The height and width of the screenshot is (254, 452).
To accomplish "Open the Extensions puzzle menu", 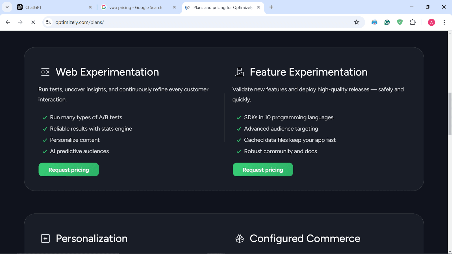I will pyautogui.click(x=413, y=22).
